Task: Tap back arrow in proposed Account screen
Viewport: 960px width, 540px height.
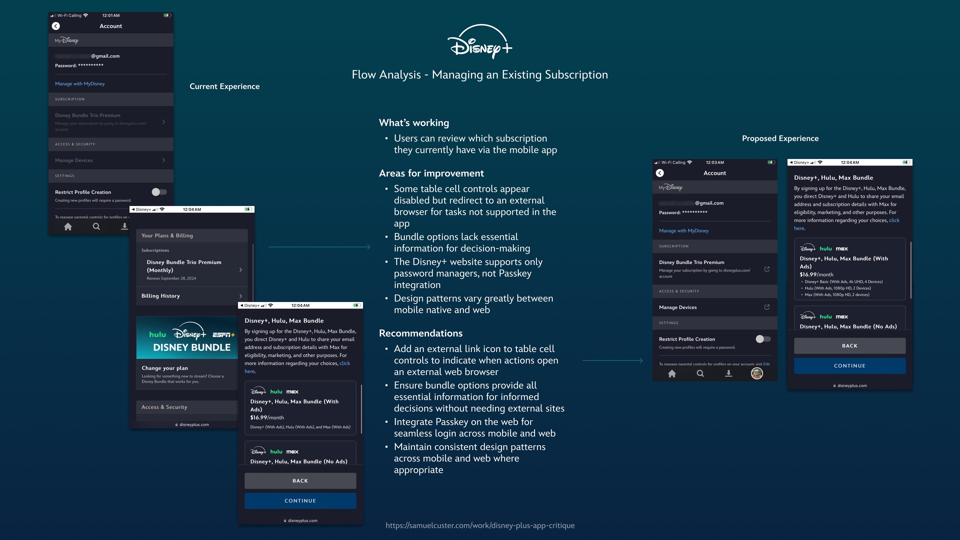Action: 660,173
